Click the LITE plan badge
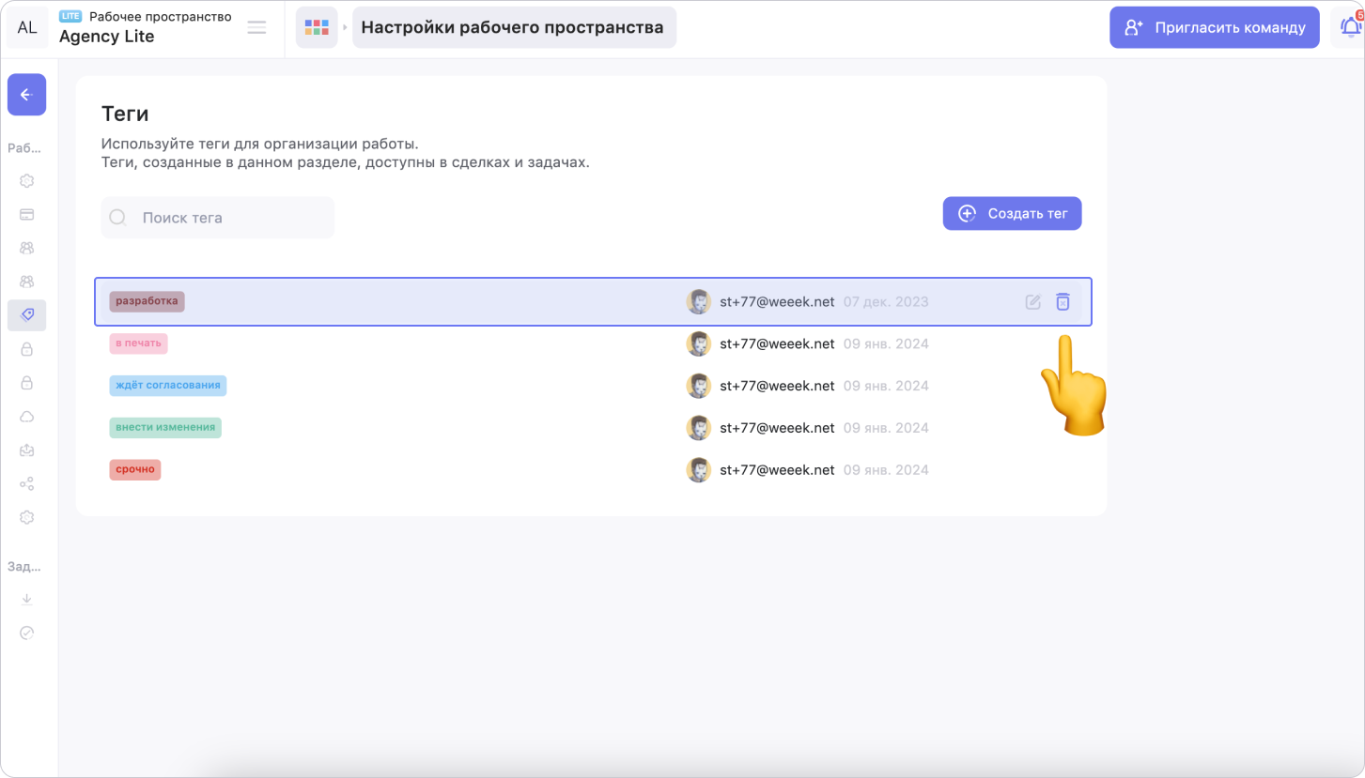 (x=70, y=17)
